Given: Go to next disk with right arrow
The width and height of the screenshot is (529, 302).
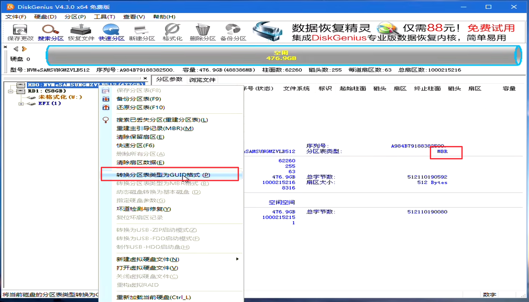Looking at the screenshot, I should click(x=24, y=49).
